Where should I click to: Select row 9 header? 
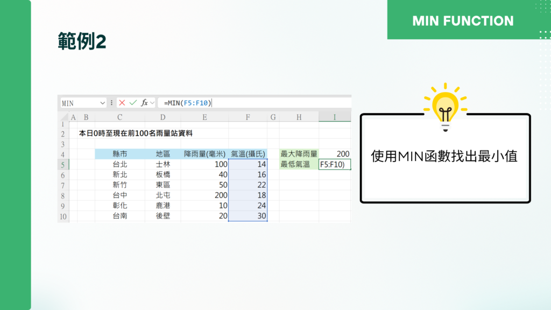[x=63, y=206]
